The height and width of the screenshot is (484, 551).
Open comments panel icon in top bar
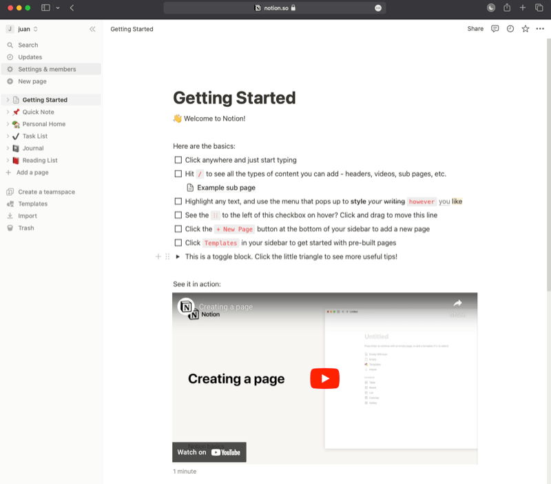point(495,29)
